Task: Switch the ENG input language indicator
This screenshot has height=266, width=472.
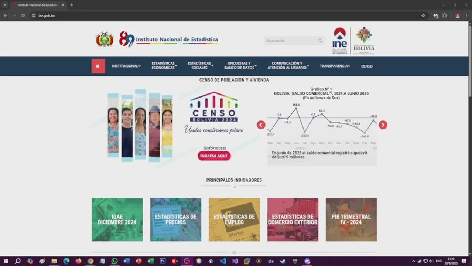Action: click(x=439, y=261)
